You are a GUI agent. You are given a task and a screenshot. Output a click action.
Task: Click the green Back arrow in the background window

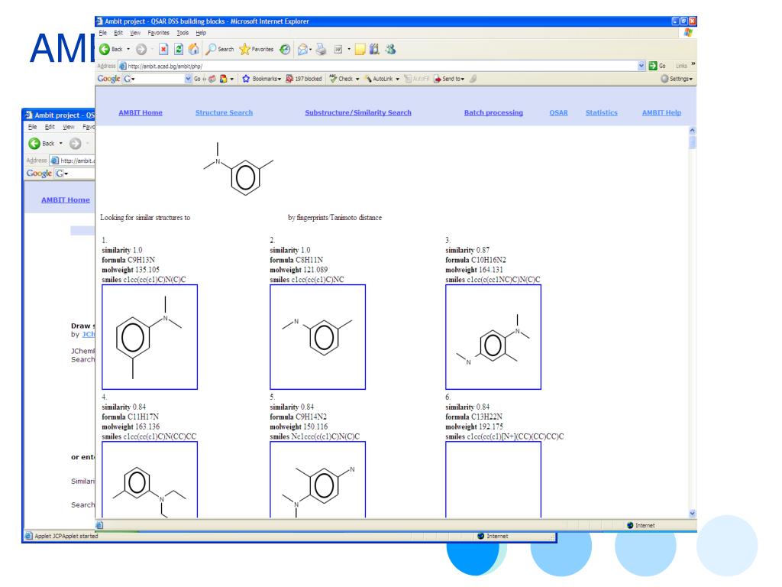(x=34, y=143)
